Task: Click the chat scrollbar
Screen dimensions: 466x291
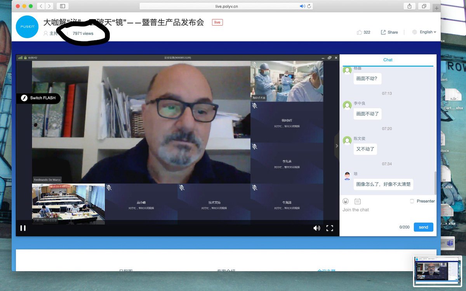Action: (x=435, y=182)
